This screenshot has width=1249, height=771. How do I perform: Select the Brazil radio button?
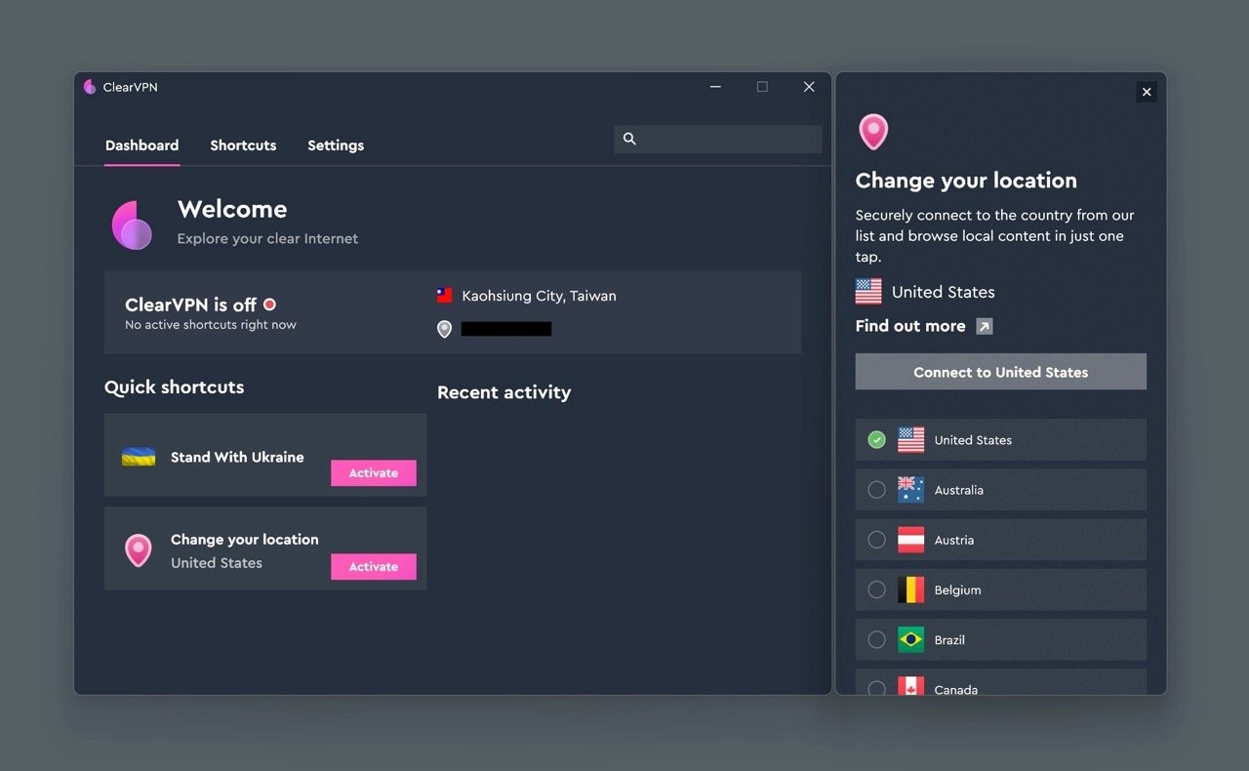point(877,639)
